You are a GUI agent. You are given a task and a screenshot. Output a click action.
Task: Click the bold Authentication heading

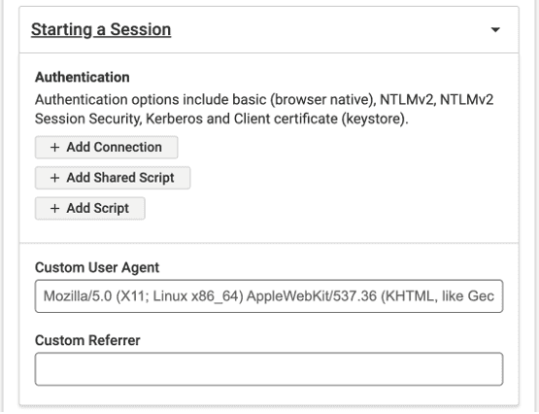[83, 77]
